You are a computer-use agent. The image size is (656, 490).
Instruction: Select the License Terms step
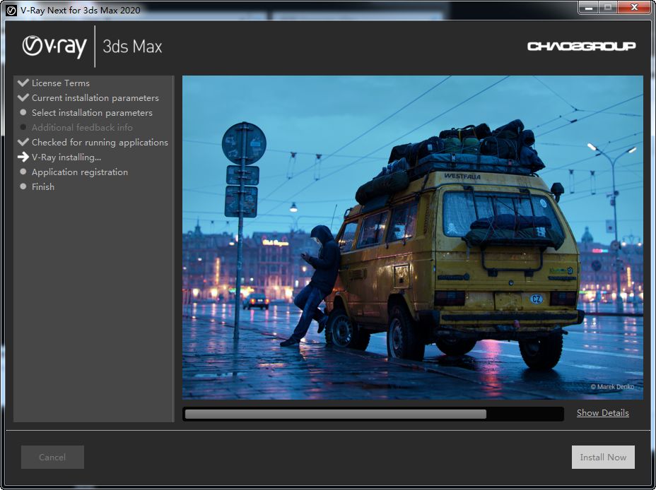tap(61, 83)
